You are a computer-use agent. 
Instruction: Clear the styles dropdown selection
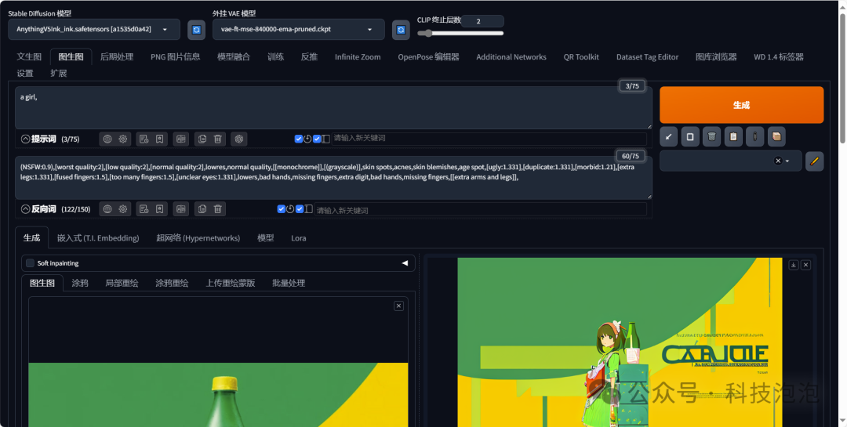pos(778,161)
